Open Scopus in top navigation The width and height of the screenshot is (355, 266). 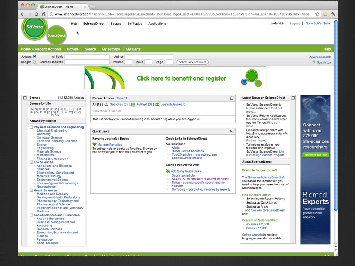coord(116,24)
